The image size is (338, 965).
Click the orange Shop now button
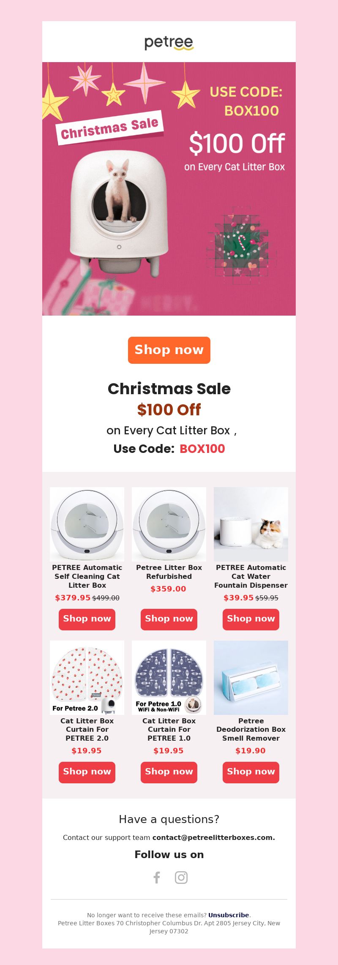point(169,350)
